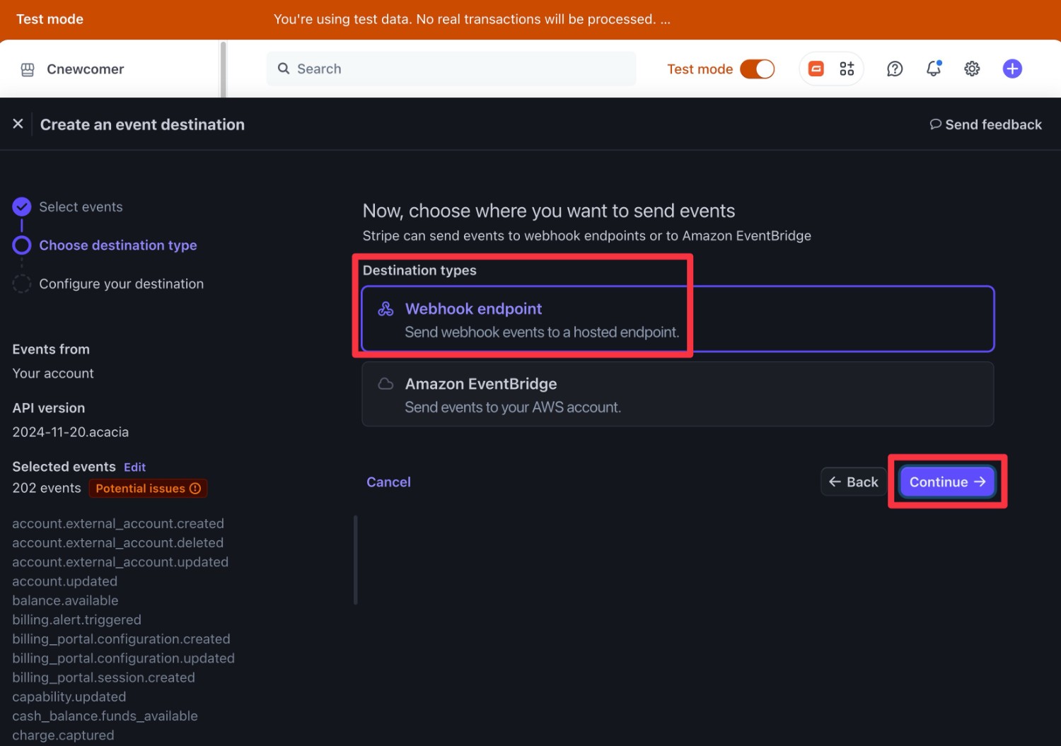The image size is (1061, 746).
Task: Focus the Search input field
Action: (451, 69)
